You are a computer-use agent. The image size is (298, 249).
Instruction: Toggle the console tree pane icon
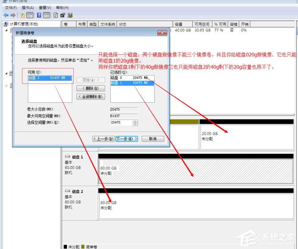point(31,15)
